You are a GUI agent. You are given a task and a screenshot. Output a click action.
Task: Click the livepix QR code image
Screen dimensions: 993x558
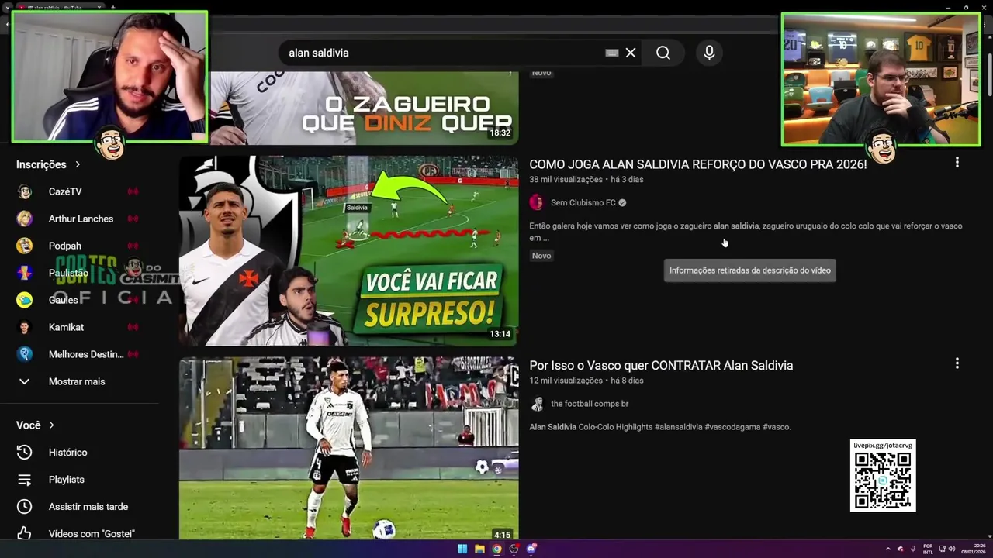883,480
